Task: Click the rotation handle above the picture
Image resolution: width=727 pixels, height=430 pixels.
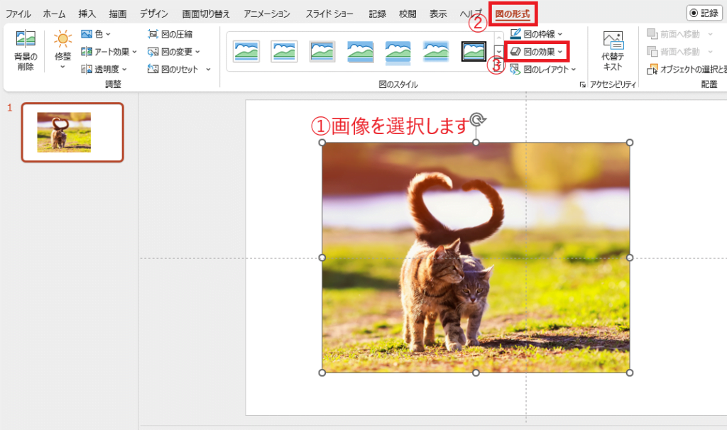Action: coord(477,120)
